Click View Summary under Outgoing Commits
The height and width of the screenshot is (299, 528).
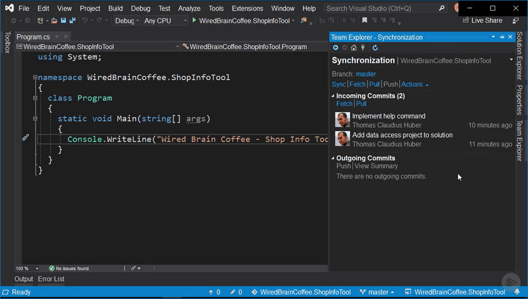click(x=376, y=166)
